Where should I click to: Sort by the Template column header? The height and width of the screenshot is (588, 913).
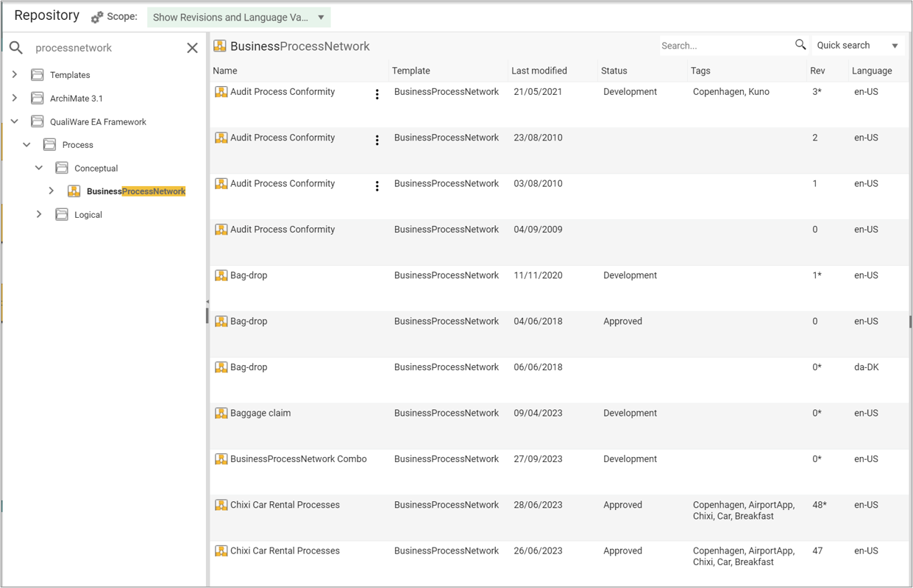411,71
